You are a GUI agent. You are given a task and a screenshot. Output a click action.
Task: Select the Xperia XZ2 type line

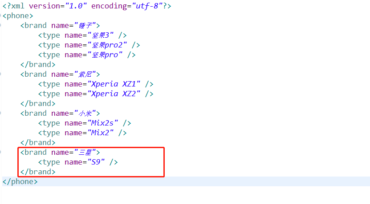point(96,94)
